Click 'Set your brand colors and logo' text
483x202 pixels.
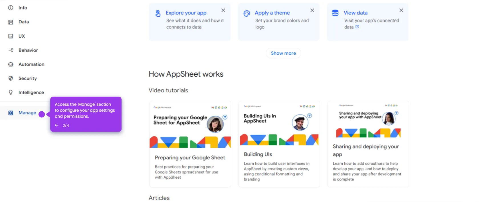point(282,24)
